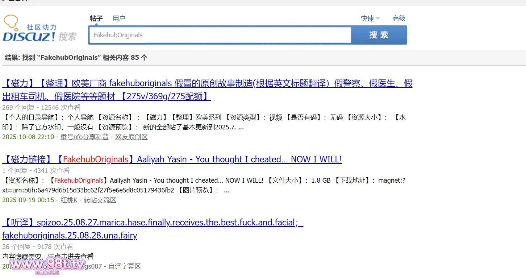
Task: View author 红桃K's profile
Action: (x=68, y=200)
